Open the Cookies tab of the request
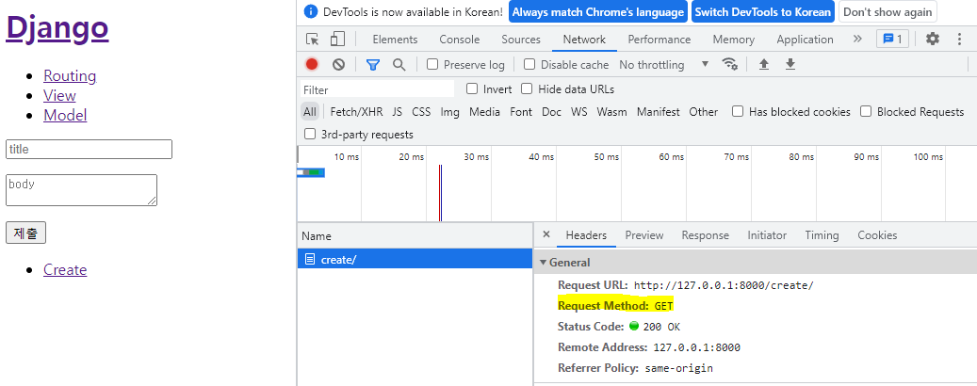Viewport: 977px width, 386px height. [877, 234]
